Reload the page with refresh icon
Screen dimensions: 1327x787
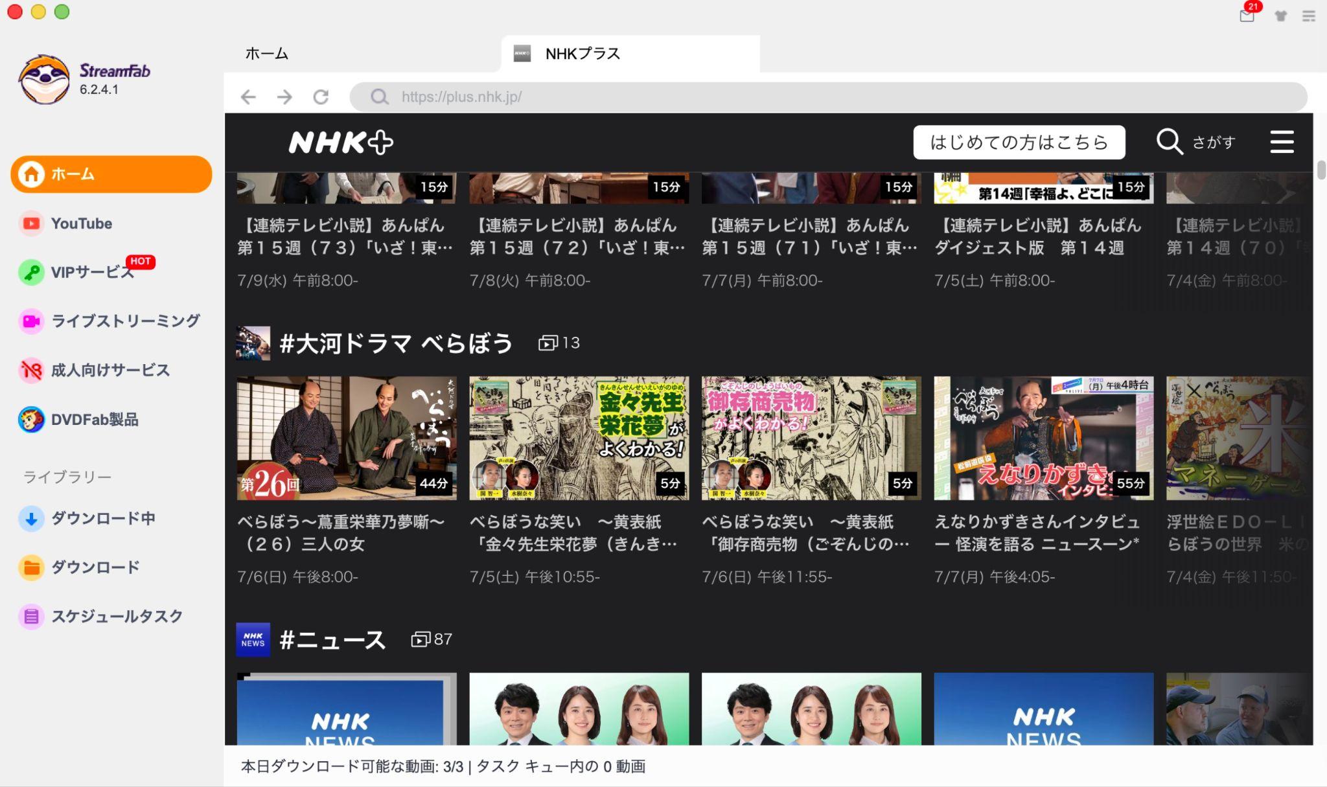pos(321,97)
